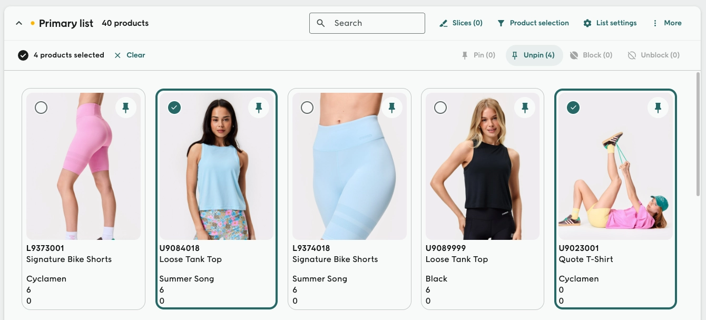Screen dimensions: 706x320
Task: Open the Slices (0) panel
Action: 461,23
